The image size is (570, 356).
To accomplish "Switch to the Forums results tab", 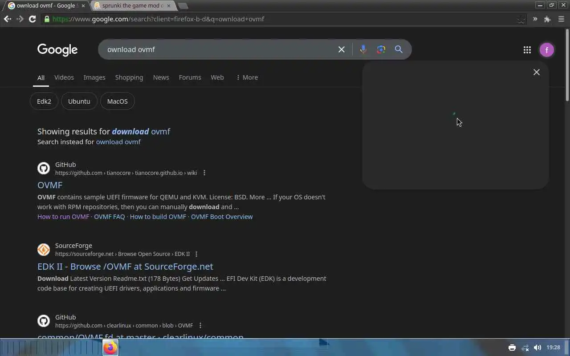I will pyautogui.click(x=190, y=77).
